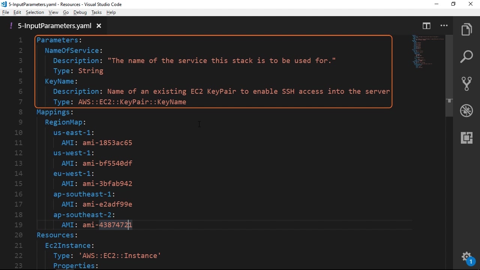Screen dimensions: 480x270
Task: Open the editor More Actions menu
Action: point(444,26)
